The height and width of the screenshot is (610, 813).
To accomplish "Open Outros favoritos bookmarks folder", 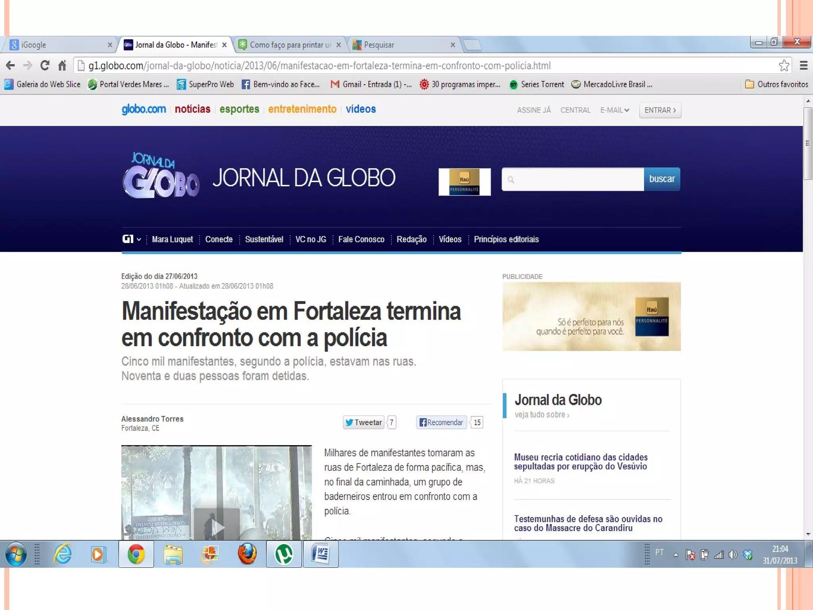I will click(x=777, y=85).
